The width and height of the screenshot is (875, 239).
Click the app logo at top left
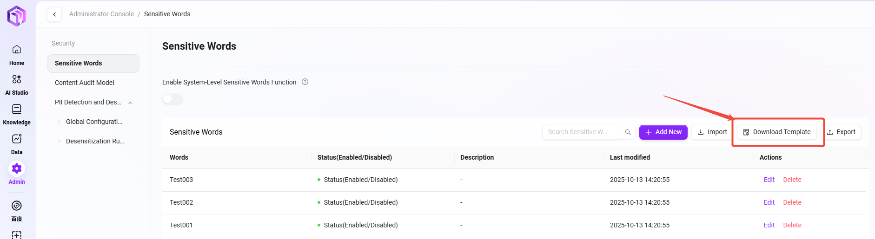pyautogui.click(x=17, y=16)
